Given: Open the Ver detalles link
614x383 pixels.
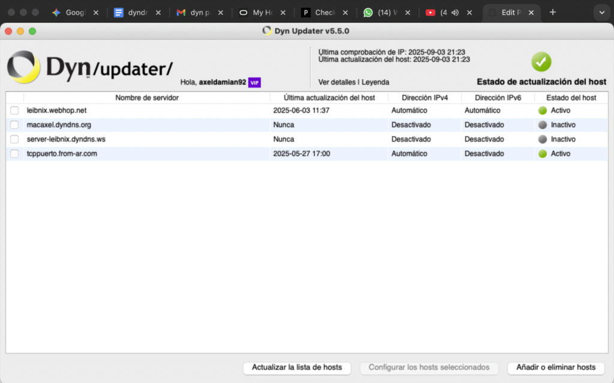Looking at the screenshot, I should pos(337,82).
